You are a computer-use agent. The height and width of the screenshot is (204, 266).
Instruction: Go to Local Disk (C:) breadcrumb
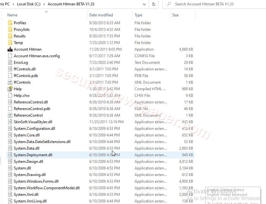[29, 4]
